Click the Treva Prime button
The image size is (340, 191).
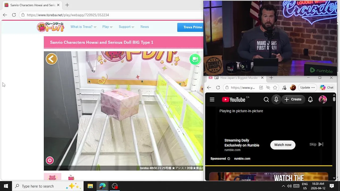click(190, 27)
